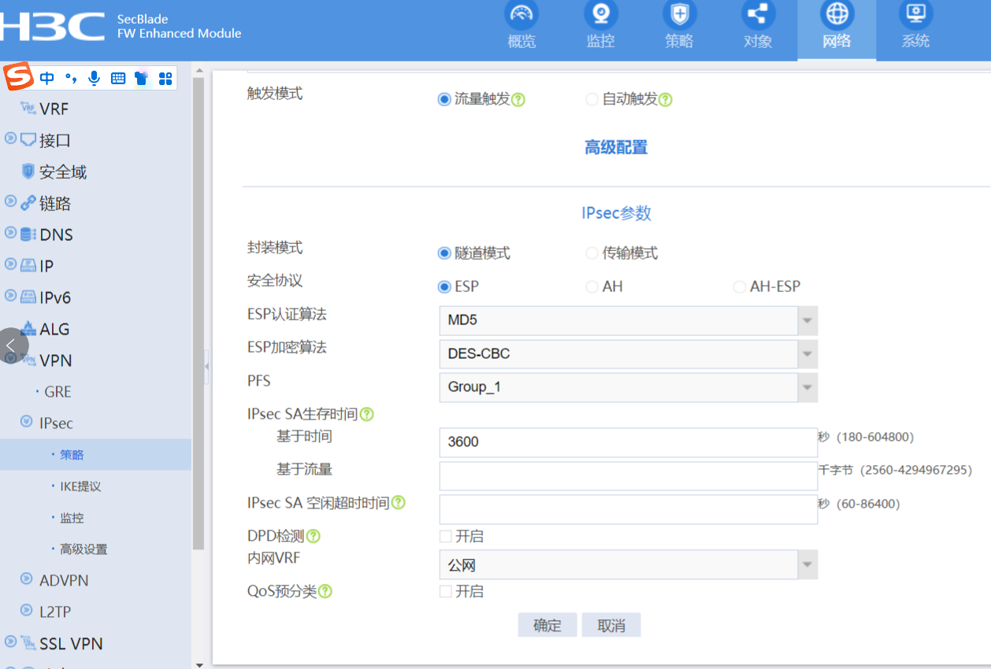Image resolution: width=991 pixels, height=669 pixels.
Task: Open the PFS Group_1 dropdown
Action: coord(628,387)
